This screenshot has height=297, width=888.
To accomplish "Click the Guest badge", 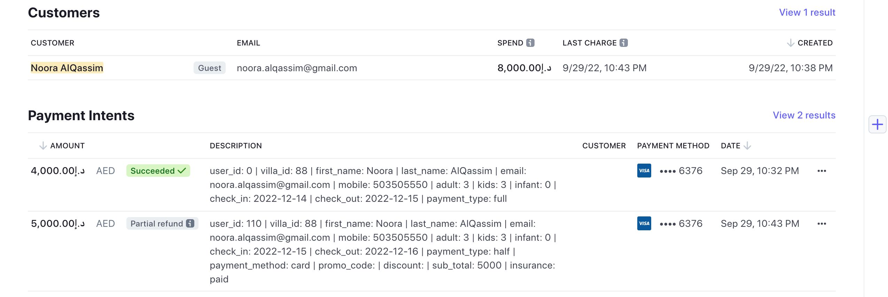I will 209,68.
